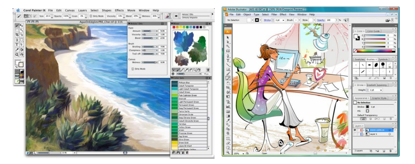Toggle lock box of Layer 1

(358, 134)
